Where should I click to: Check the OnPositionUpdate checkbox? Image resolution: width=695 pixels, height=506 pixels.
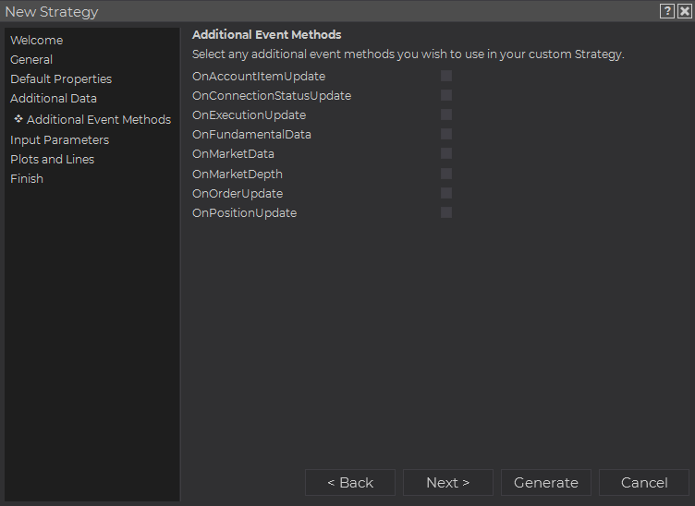click(x=446, y=212)
